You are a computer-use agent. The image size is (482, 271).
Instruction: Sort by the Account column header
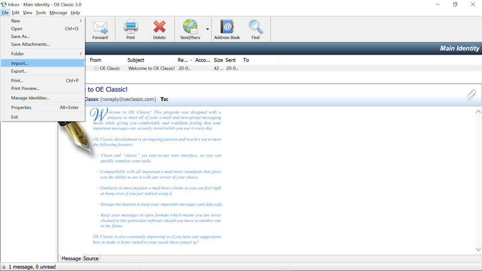(203, 60)
